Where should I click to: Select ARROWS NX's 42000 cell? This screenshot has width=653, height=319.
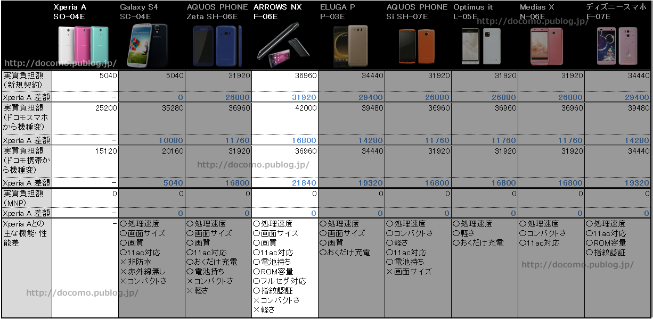[x=285, y=119]
